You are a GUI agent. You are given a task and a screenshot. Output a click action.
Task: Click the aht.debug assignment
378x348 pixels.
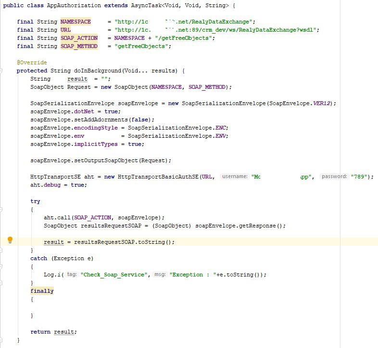tap(59, 185)
